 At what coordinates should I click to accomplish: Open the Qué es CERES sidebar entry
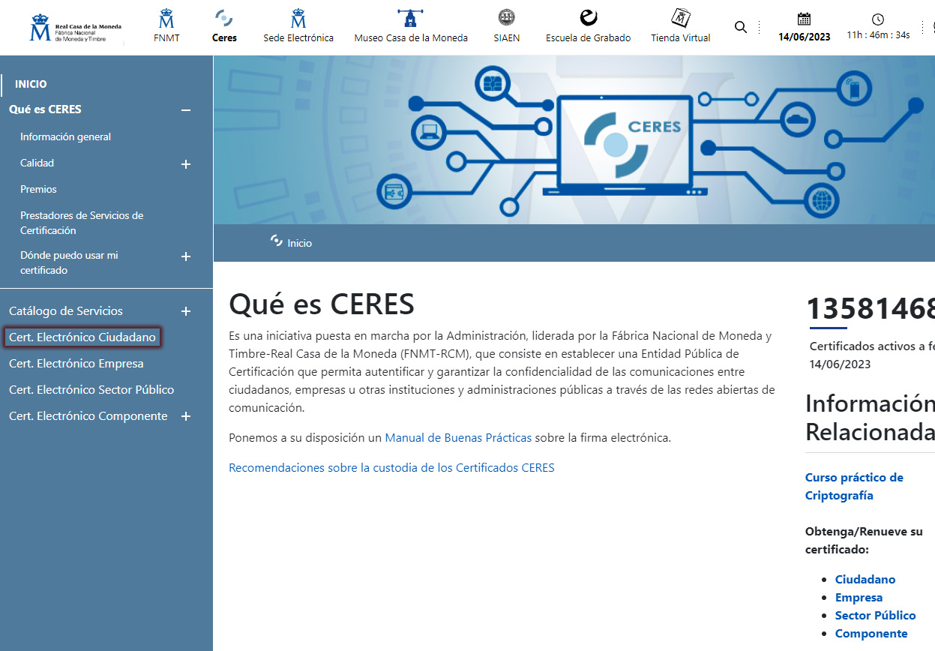[x=45, y=109]
